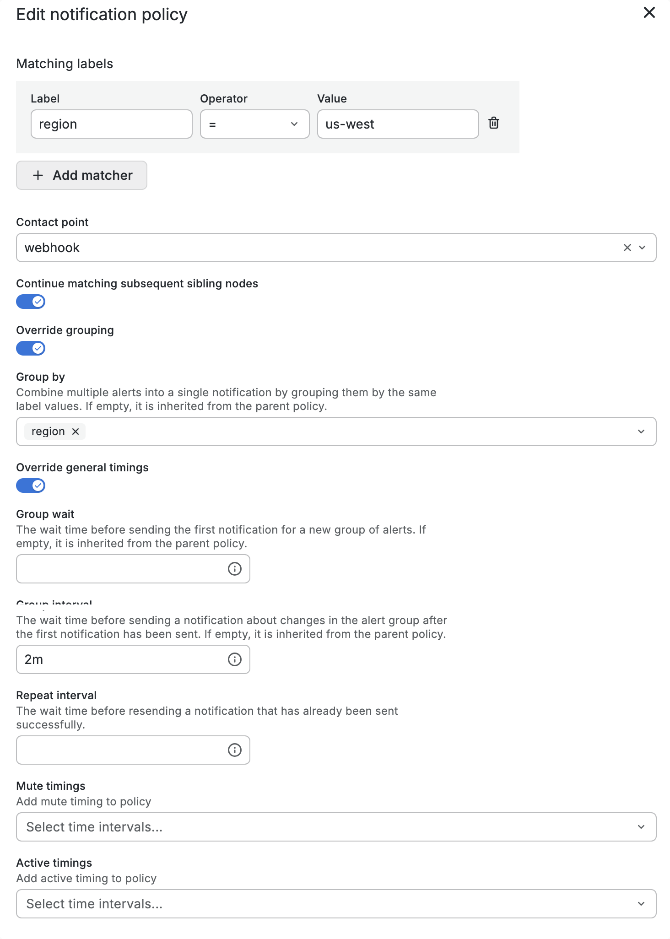
Task: Open the Active timings interval selector
Action: [336, 904]
